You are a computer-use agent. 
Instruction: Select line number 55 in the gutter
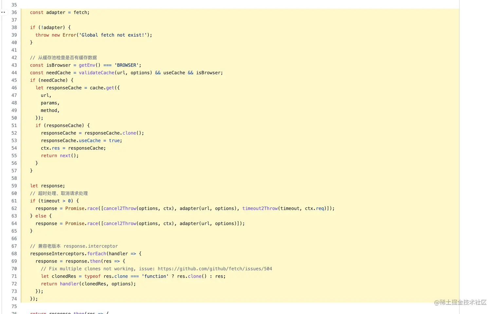coord(14,156)
